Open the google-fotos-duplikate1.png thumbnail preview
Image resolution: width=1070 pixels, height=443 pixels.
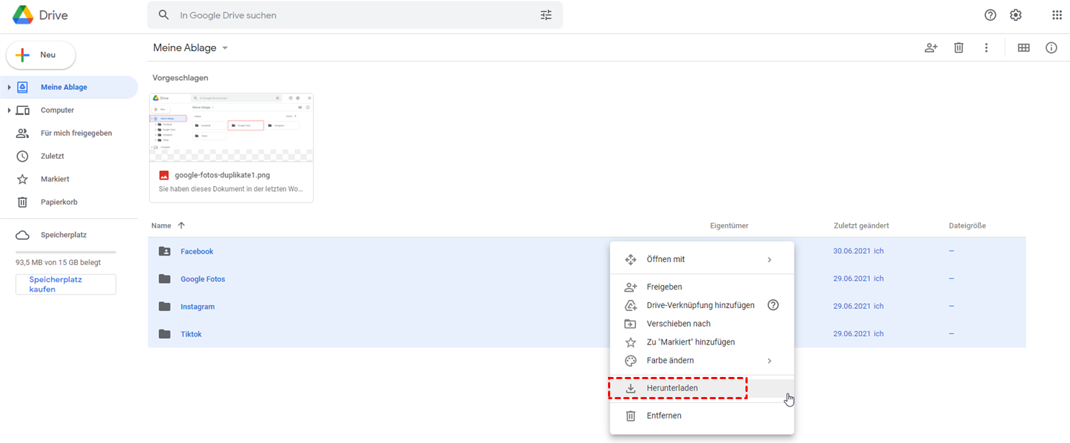coord(231,128)
